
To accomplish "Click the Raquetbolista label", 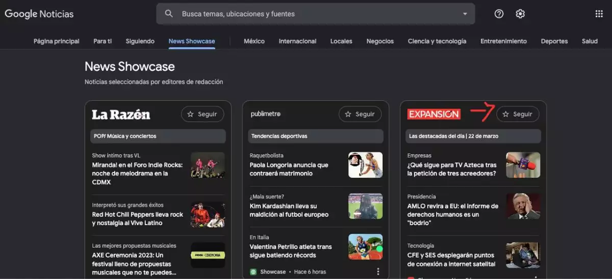I will (266, 155).
